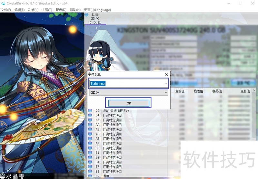Image resolution: width=258 pixels, height=179 pixels.
Task: Click the 当前值 column header
Action: point(180,91)
